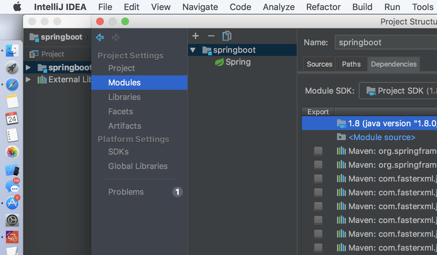
Task: Click the module Name input field
Action: (386, 42)
